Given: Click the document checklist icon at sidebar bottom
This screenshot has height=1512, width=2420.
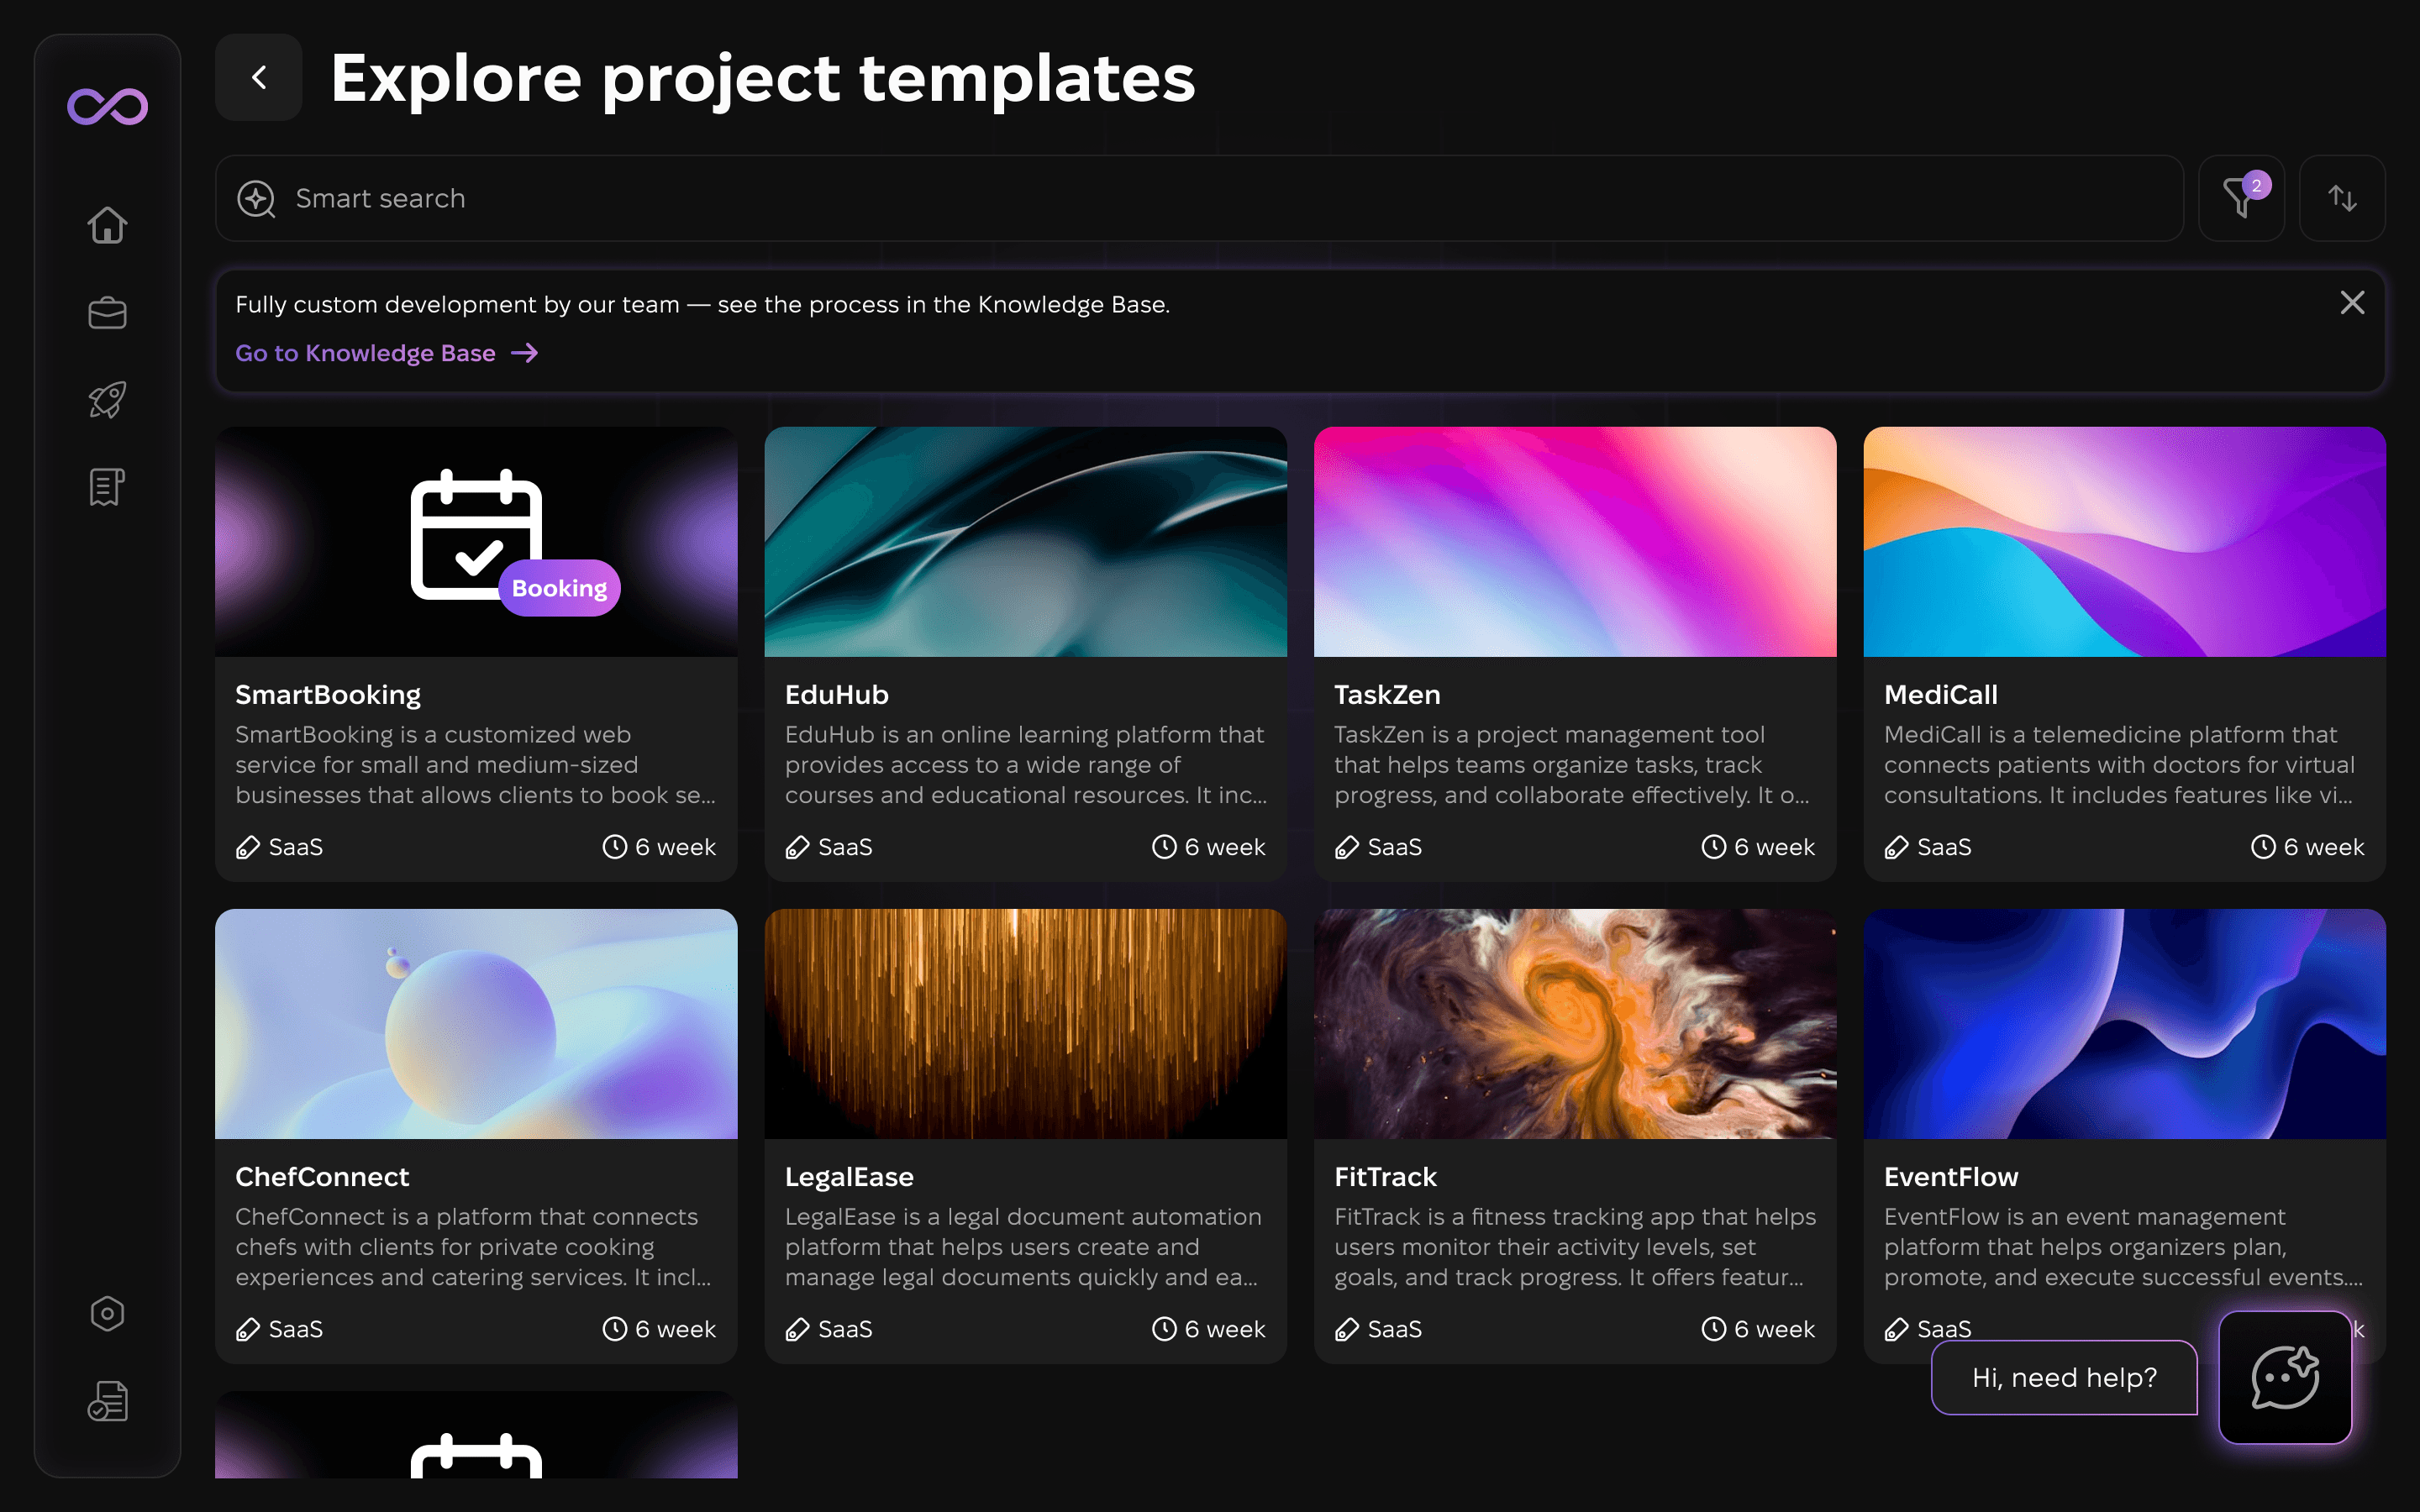Looking at the screenshot, I should 107,1400.
